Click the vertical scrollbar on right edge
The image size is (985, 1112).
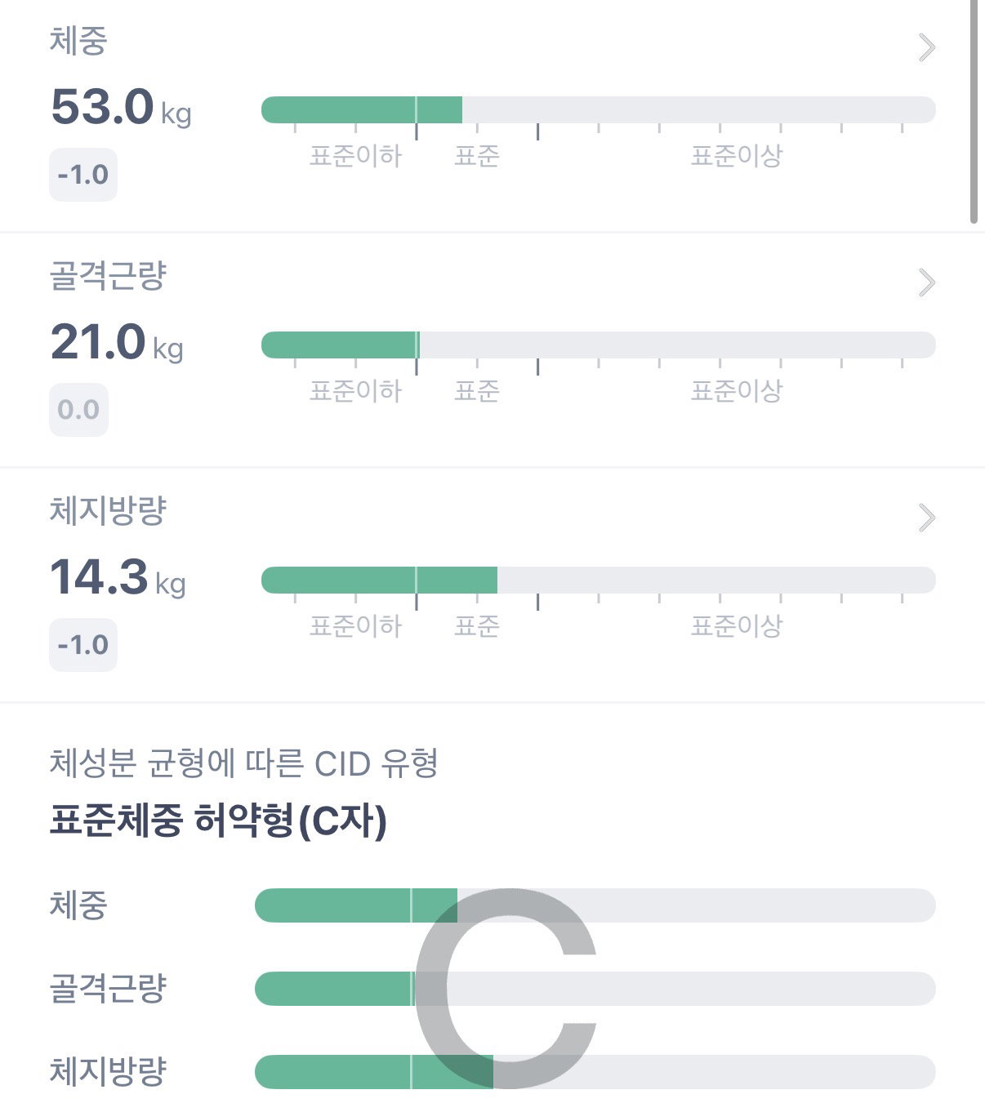[x=974, y=112]
